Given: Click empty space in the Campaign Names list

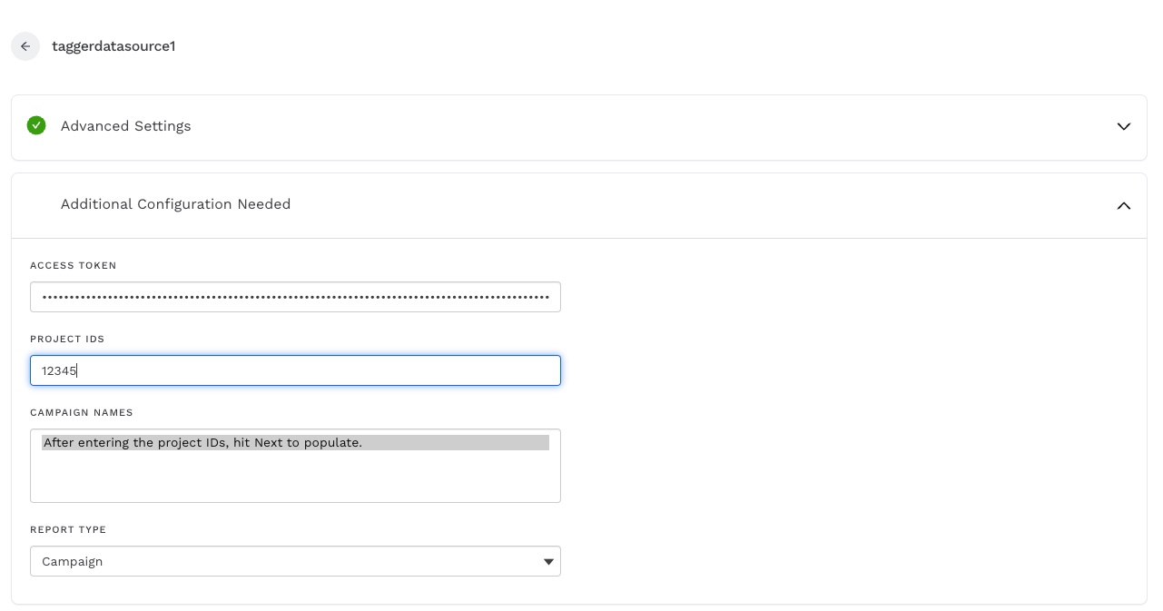Looking at the screenshot, I should pyautogui.click(x=295, y=478).
